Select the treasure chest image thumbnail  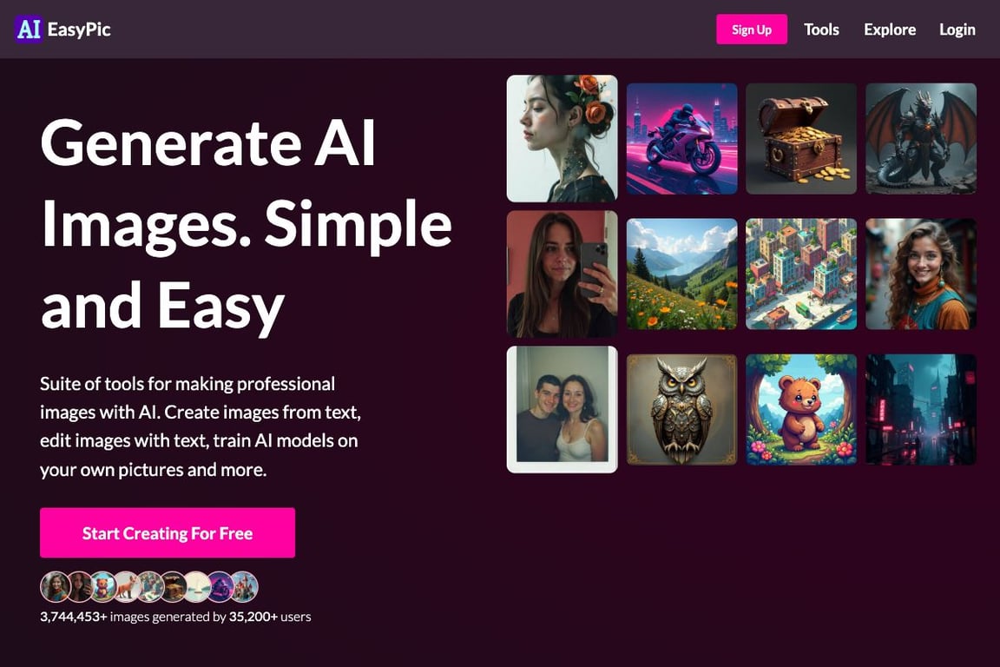(x=801, y=138)
